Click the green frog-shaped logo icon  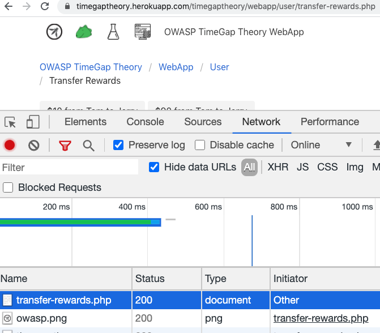pyautogui.click(x=84, y=32)
